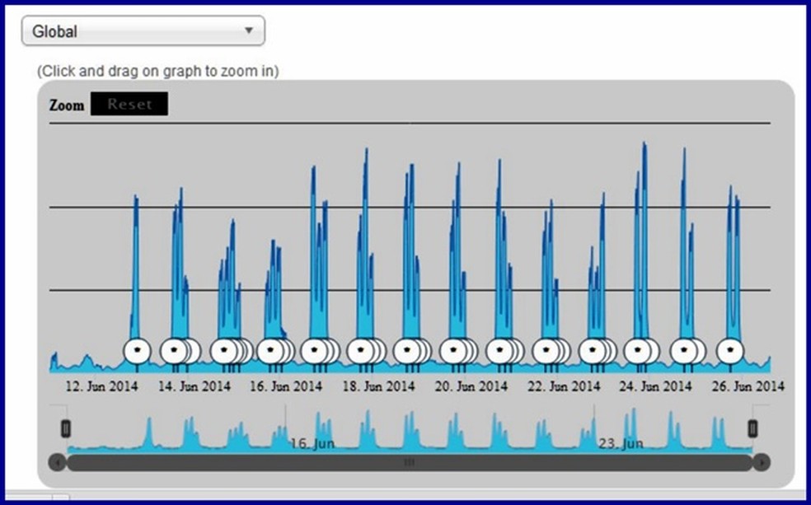The height and width of the screenshot is (505, 811).
Task: Click the 23. Jun label in navigator
Action: 621,443
